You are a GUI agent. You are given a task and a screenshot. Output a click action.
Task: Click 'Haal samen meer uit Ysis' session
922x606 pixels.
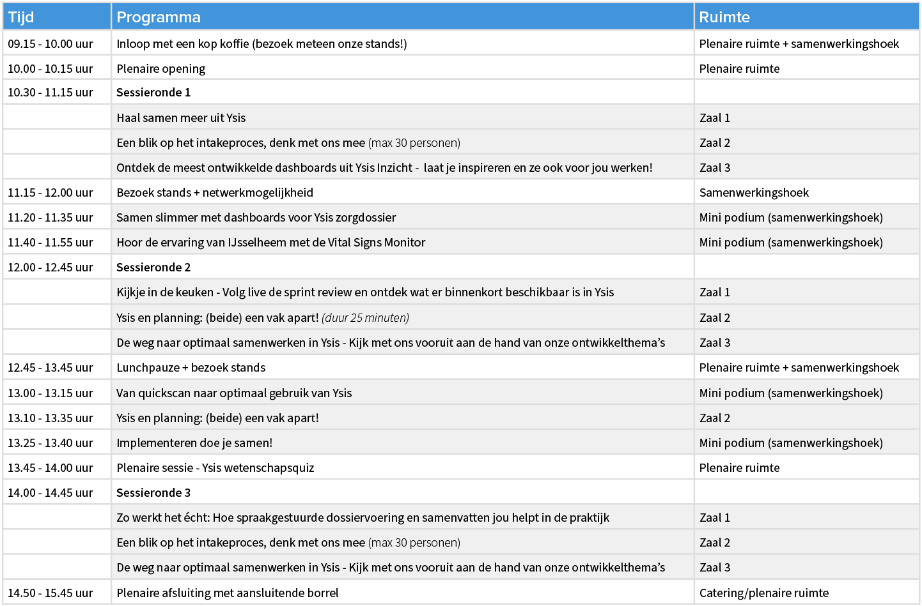pos(181,117)
